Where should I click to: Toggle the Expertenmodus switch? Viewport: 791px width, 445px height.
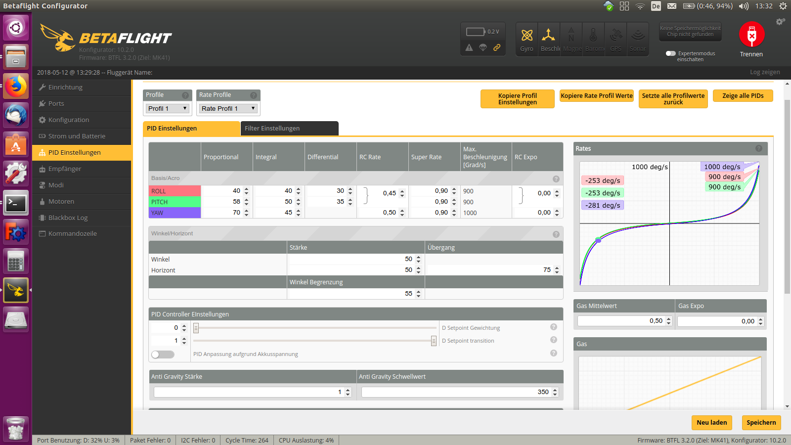[x=671, y=53]
